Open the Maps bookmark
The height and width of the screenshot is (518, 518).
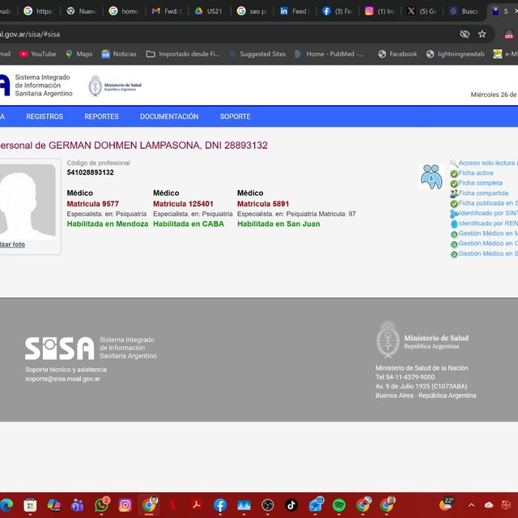coord(79,54)
